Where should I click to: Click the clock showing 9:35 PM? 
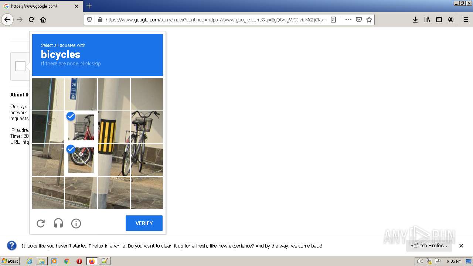point(454,261)
